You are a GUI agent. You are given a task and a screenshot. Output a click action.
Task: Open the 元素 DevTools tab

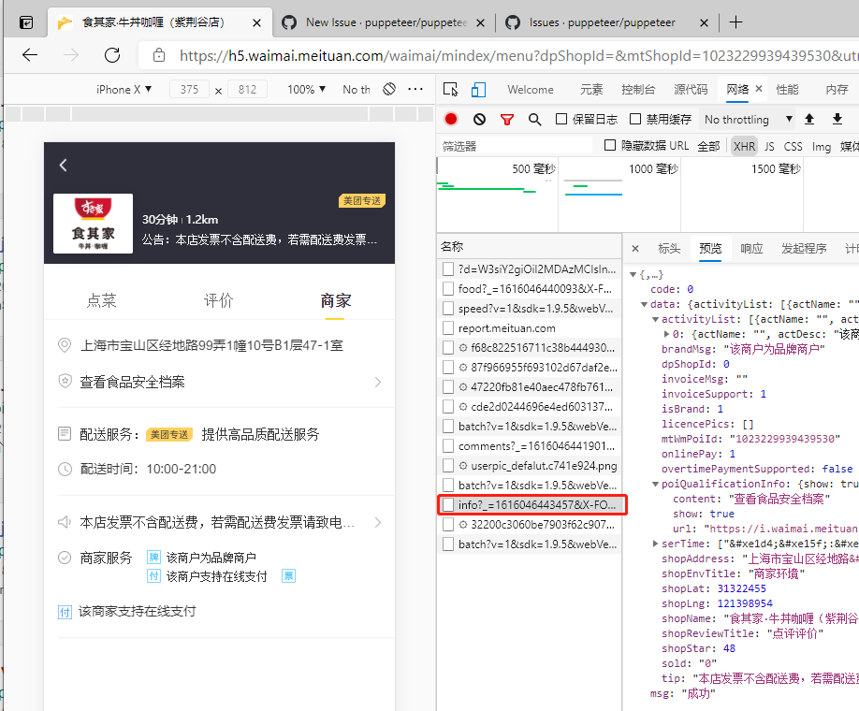click(x=591, y=89)
